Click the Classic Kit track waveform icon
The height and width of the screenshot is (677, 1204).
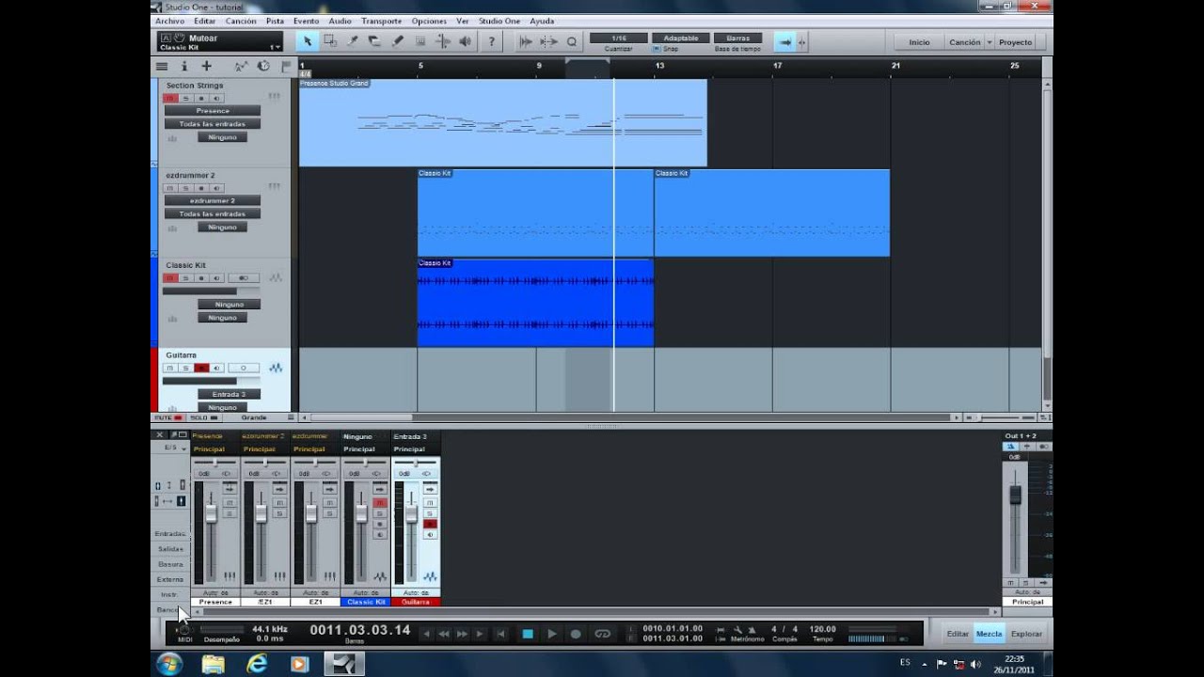click(x=276, y=278)
